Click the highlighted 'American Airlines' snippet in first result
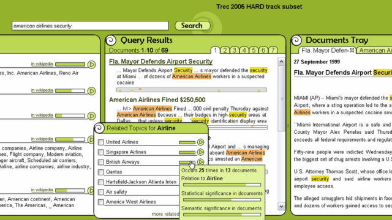Screen dimensions: 392x220 pos(192,76)
